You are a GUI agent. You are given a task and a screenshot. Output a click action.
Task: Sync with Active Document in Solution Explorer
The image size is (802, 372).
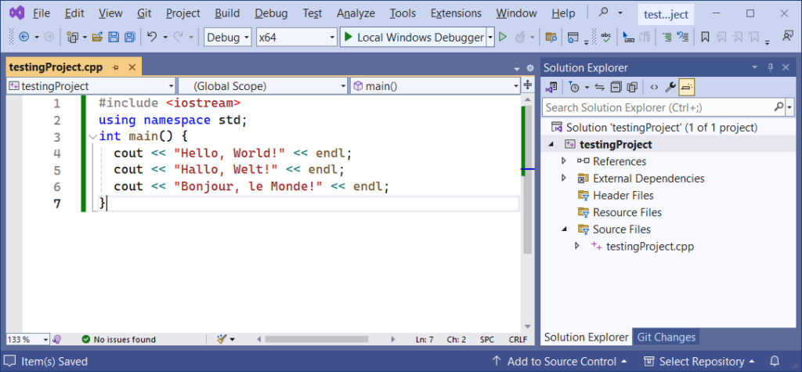(x=600, y=87)
